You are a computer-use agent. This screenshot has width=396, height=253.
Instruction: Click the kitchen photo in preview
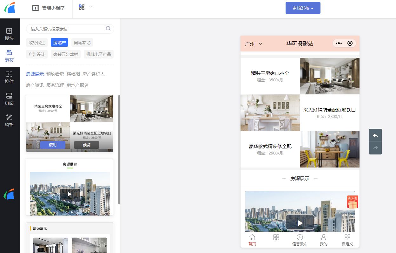[x=270, y=113]
